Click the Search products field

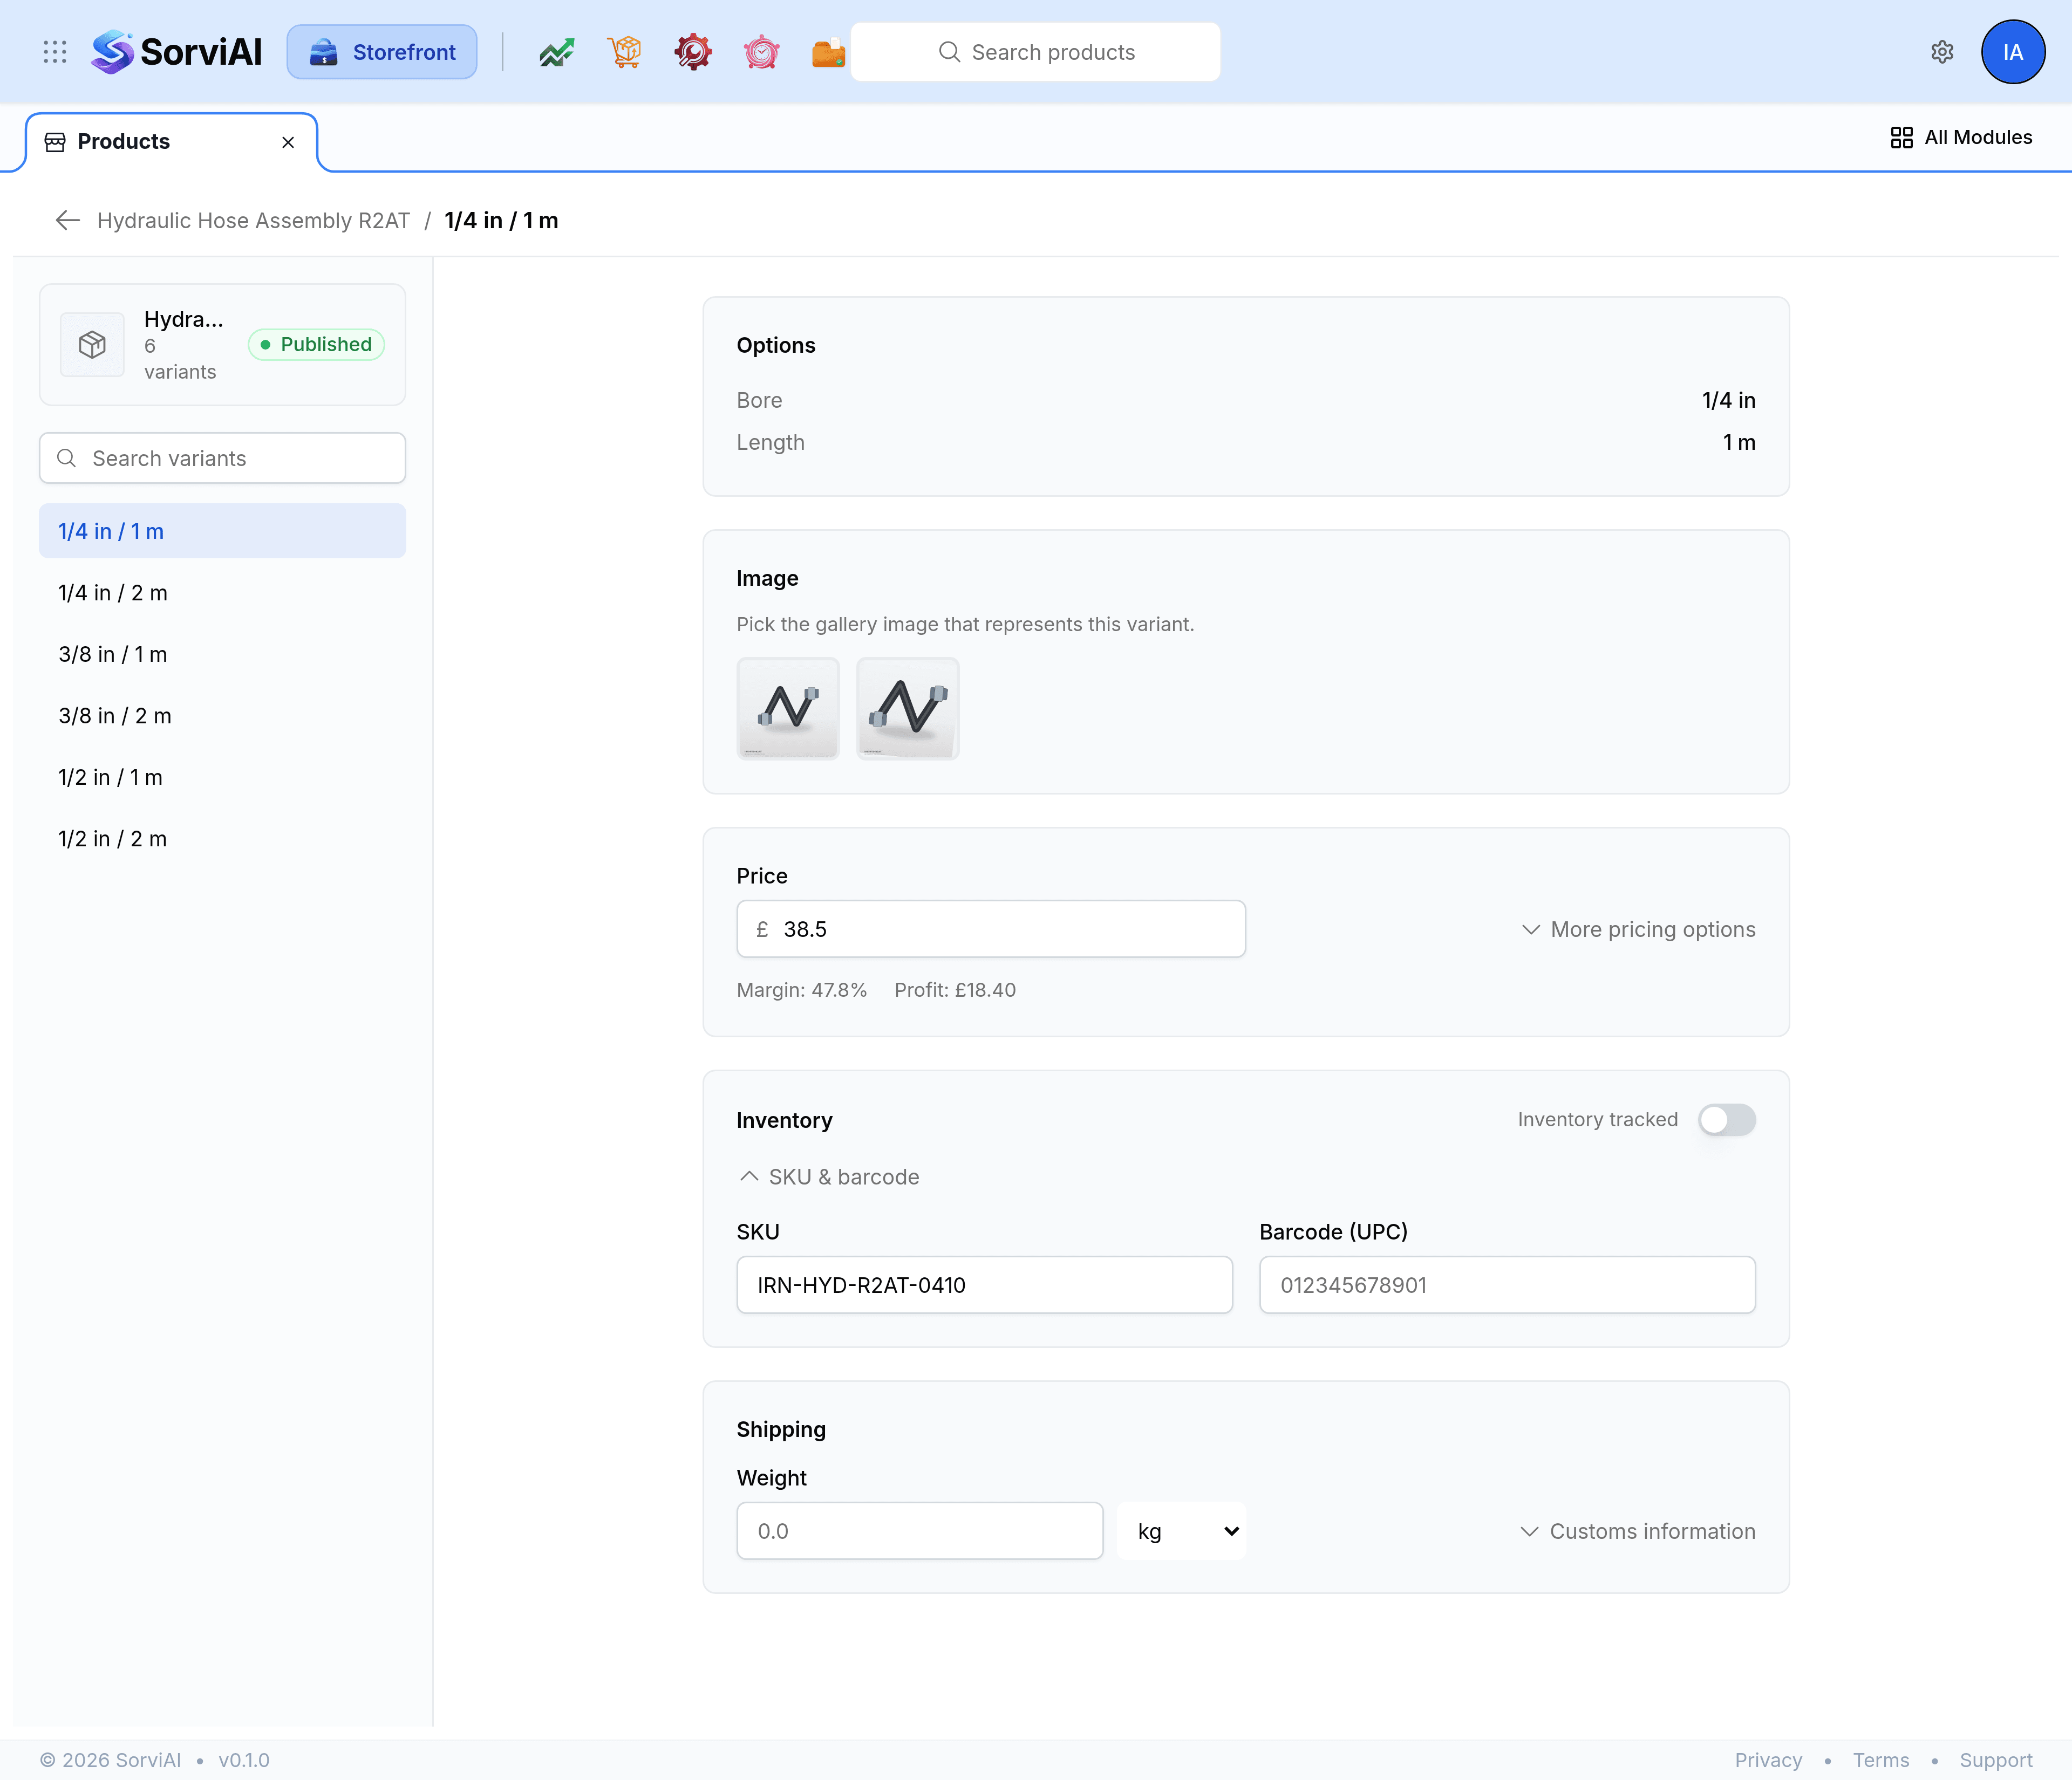(x=1035, y=52)
